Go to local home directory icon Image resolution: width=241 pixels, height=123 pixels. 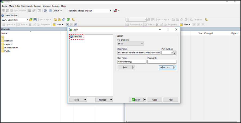[64, 20]
